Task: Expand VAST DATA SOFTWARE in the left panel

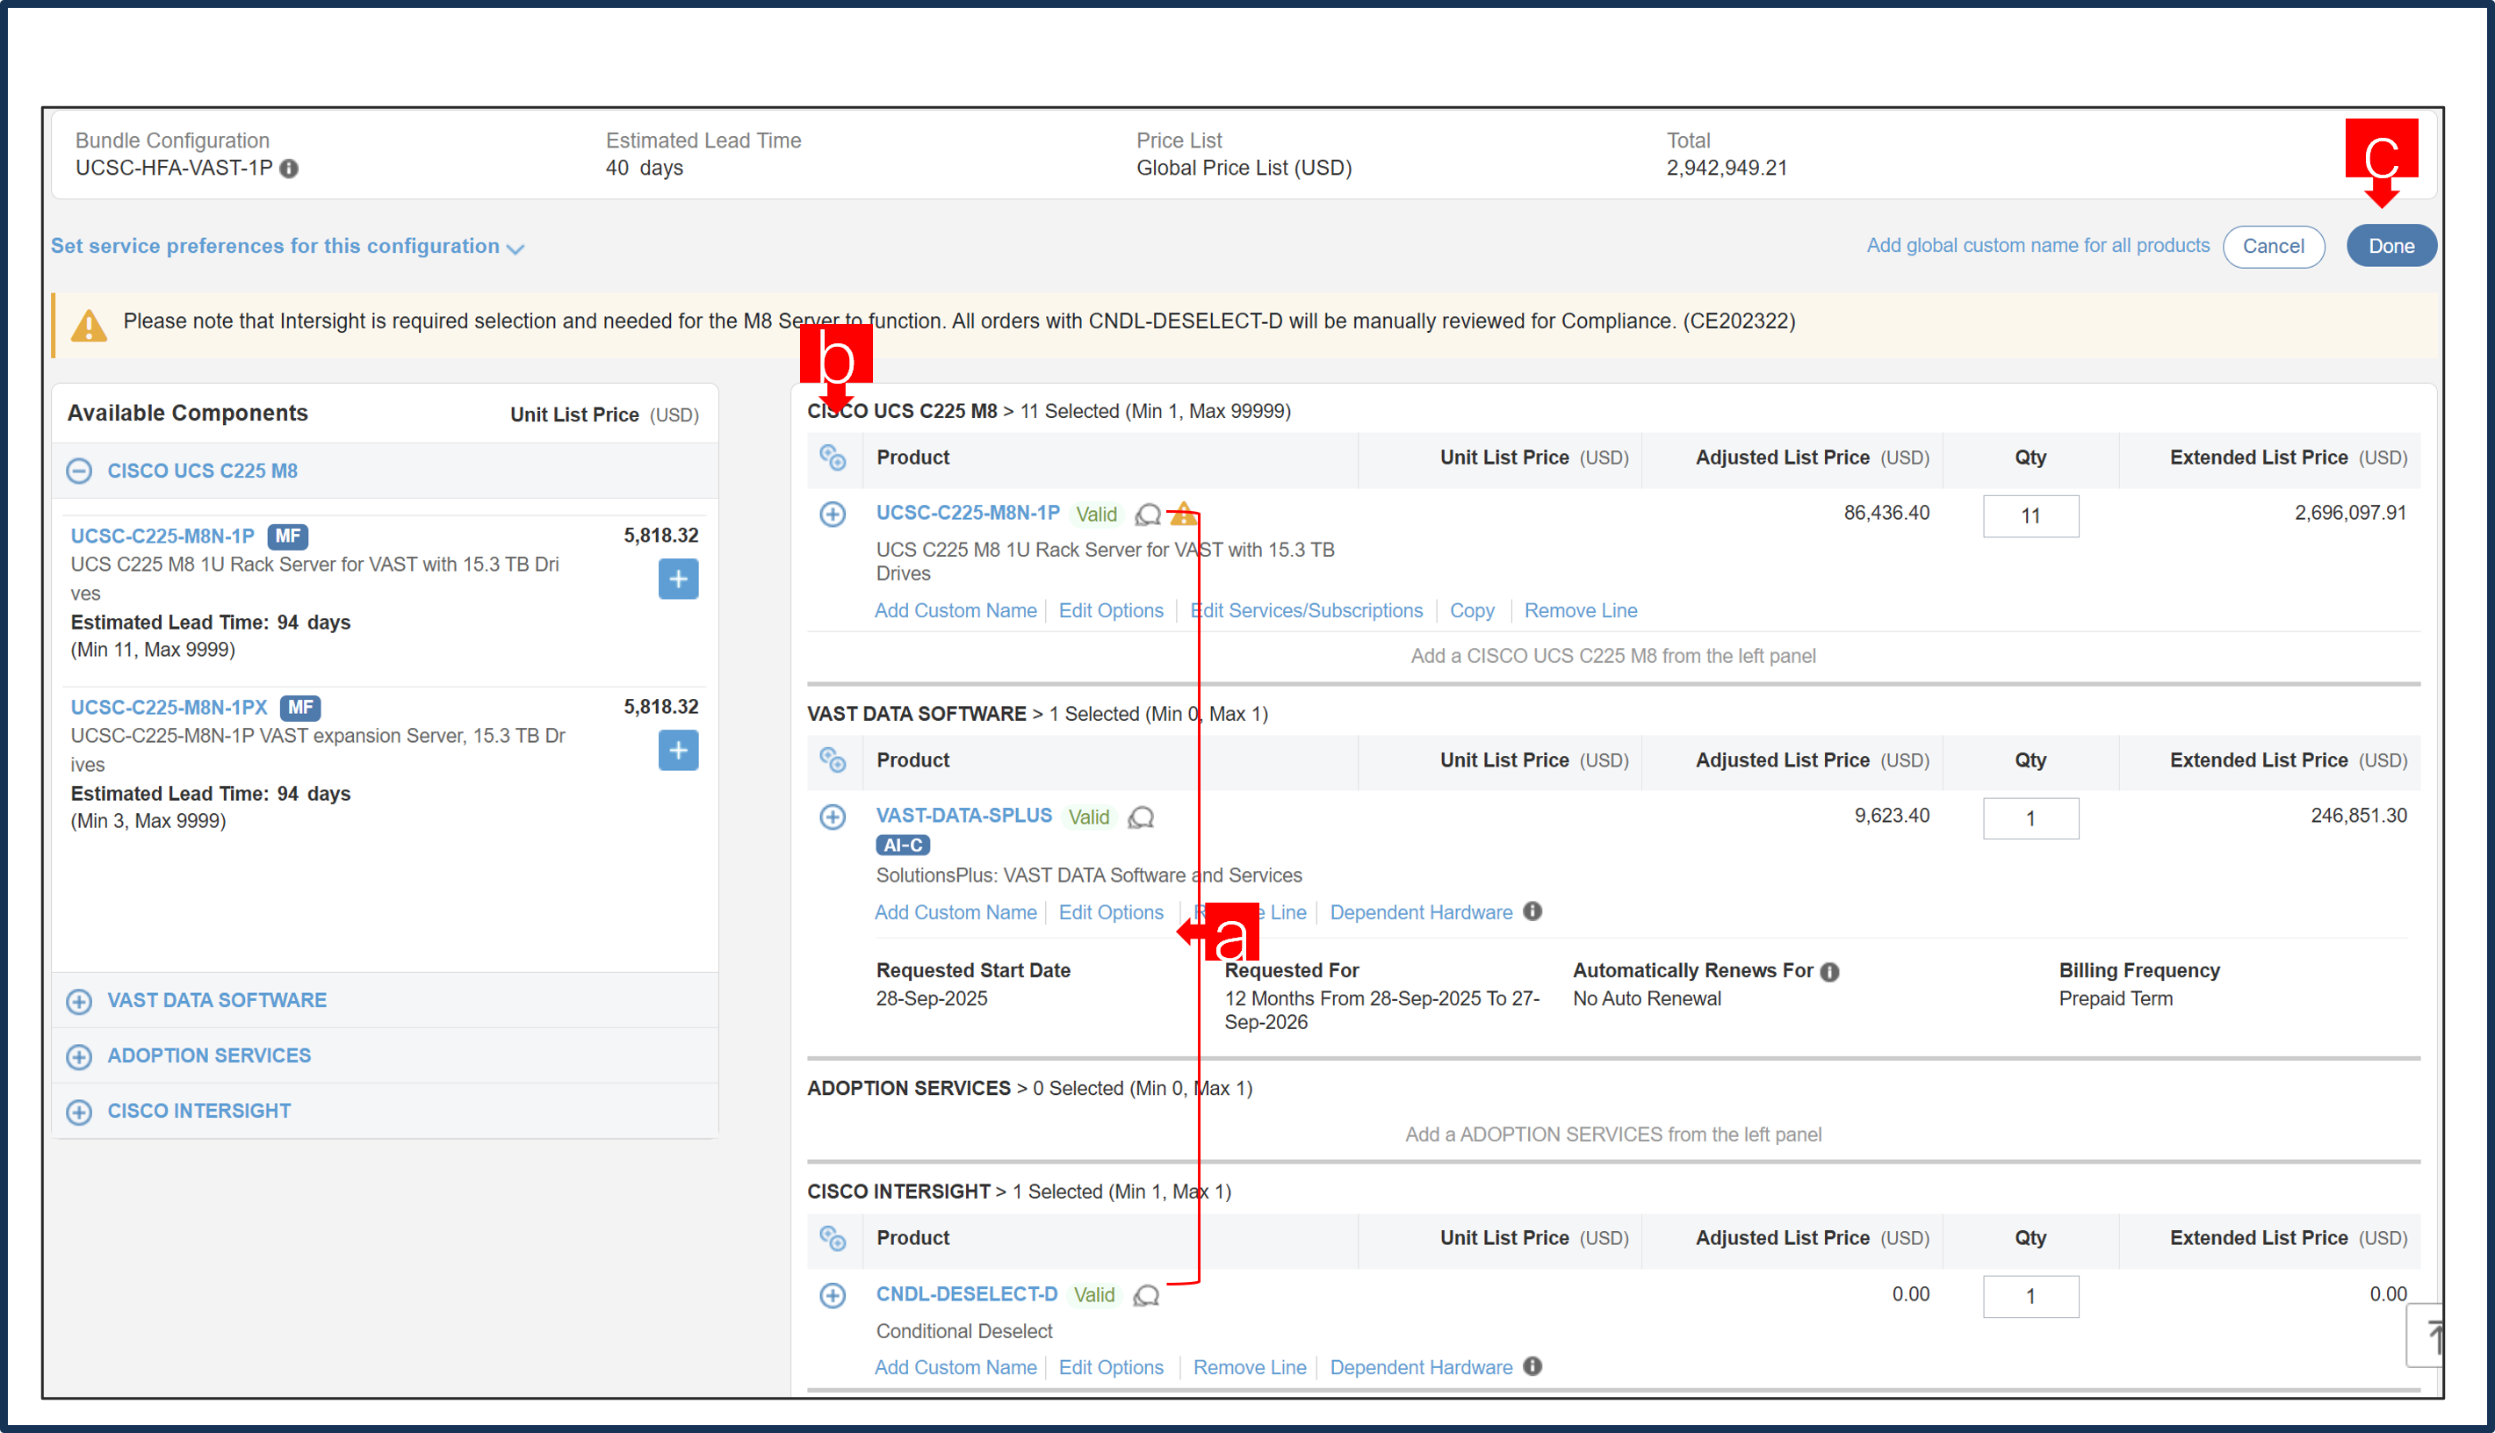Action: pos(79,1001)
